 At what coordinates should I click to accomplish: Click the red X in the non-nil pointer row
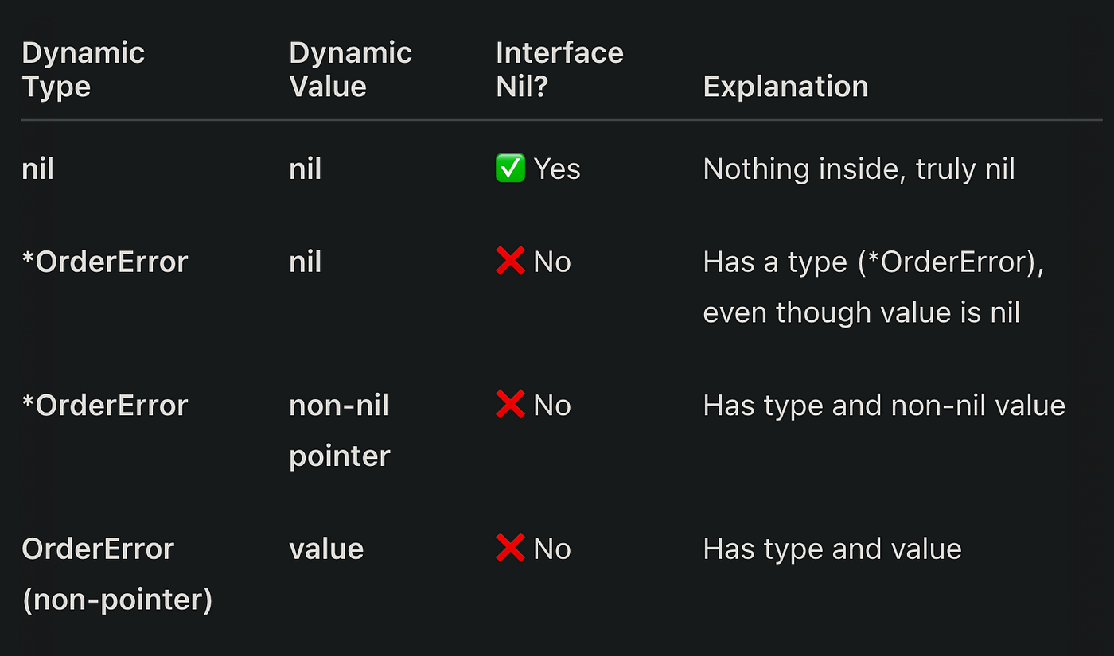tap(510, 405)
